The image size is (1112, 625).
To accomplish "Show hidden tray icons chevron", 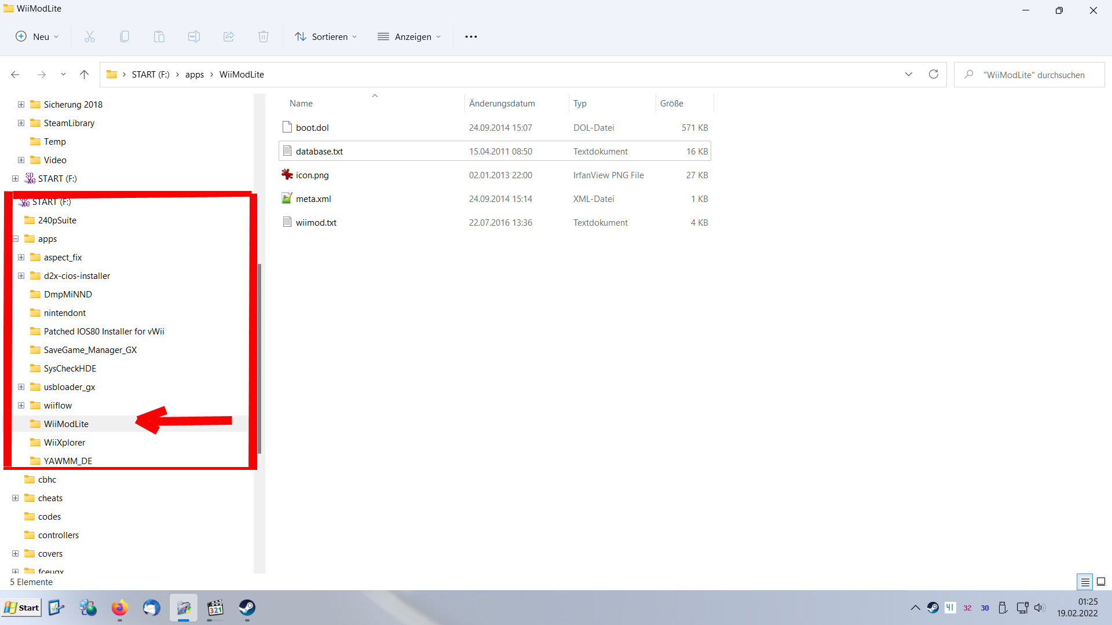I will coord(916,608).
